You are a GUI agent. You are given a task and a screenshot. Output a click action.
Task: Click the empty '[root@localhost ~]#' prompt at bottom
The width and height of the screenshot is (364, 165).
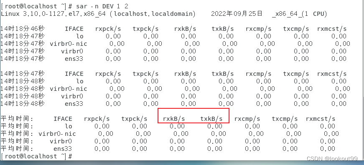coord(36,156)
